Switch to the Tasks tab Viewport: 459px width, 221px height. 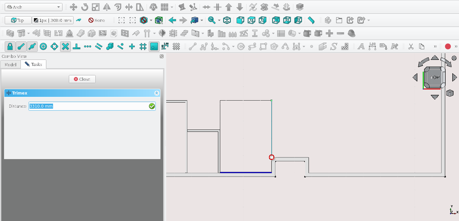point(33,64)
